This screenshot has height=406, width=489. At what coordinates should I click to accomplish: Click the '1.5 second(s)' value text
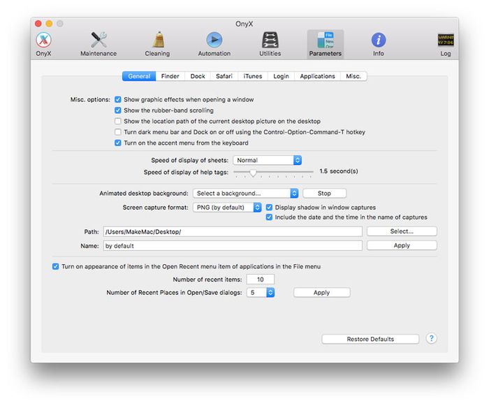[x=339, y=171]
